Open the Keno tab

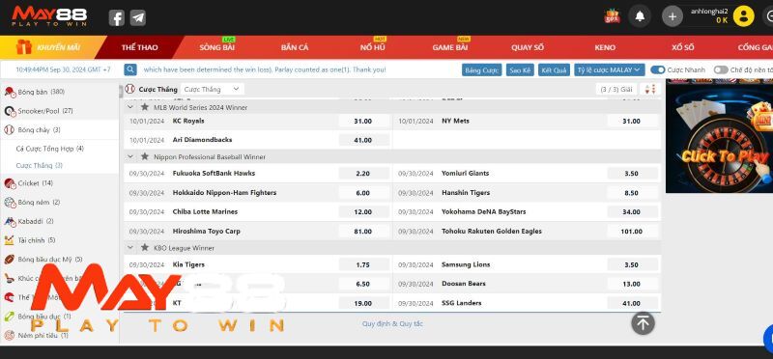(605, 47)
